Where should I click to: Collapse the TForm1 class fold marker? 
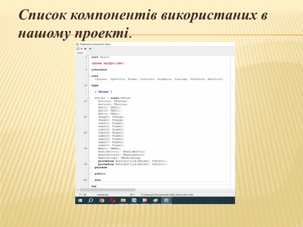click(90, 98)
